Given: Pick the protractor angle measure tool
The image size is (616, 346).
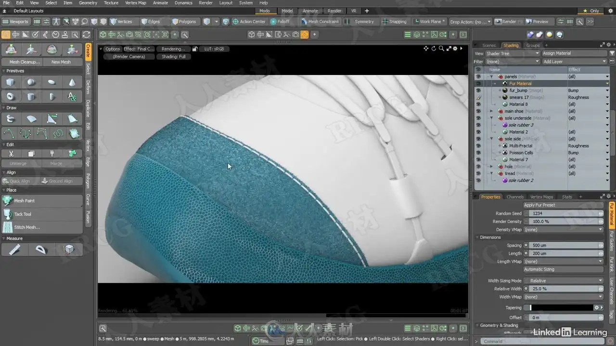Looking at the screenshot, I should 41,249.
